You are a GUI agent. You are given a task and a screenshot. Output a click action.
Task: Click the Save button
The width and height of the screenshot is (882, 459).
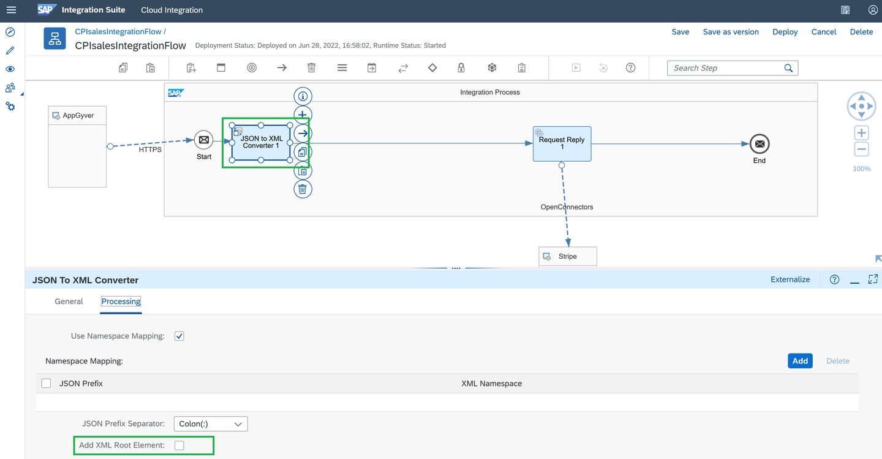click(x=680, y=32)
